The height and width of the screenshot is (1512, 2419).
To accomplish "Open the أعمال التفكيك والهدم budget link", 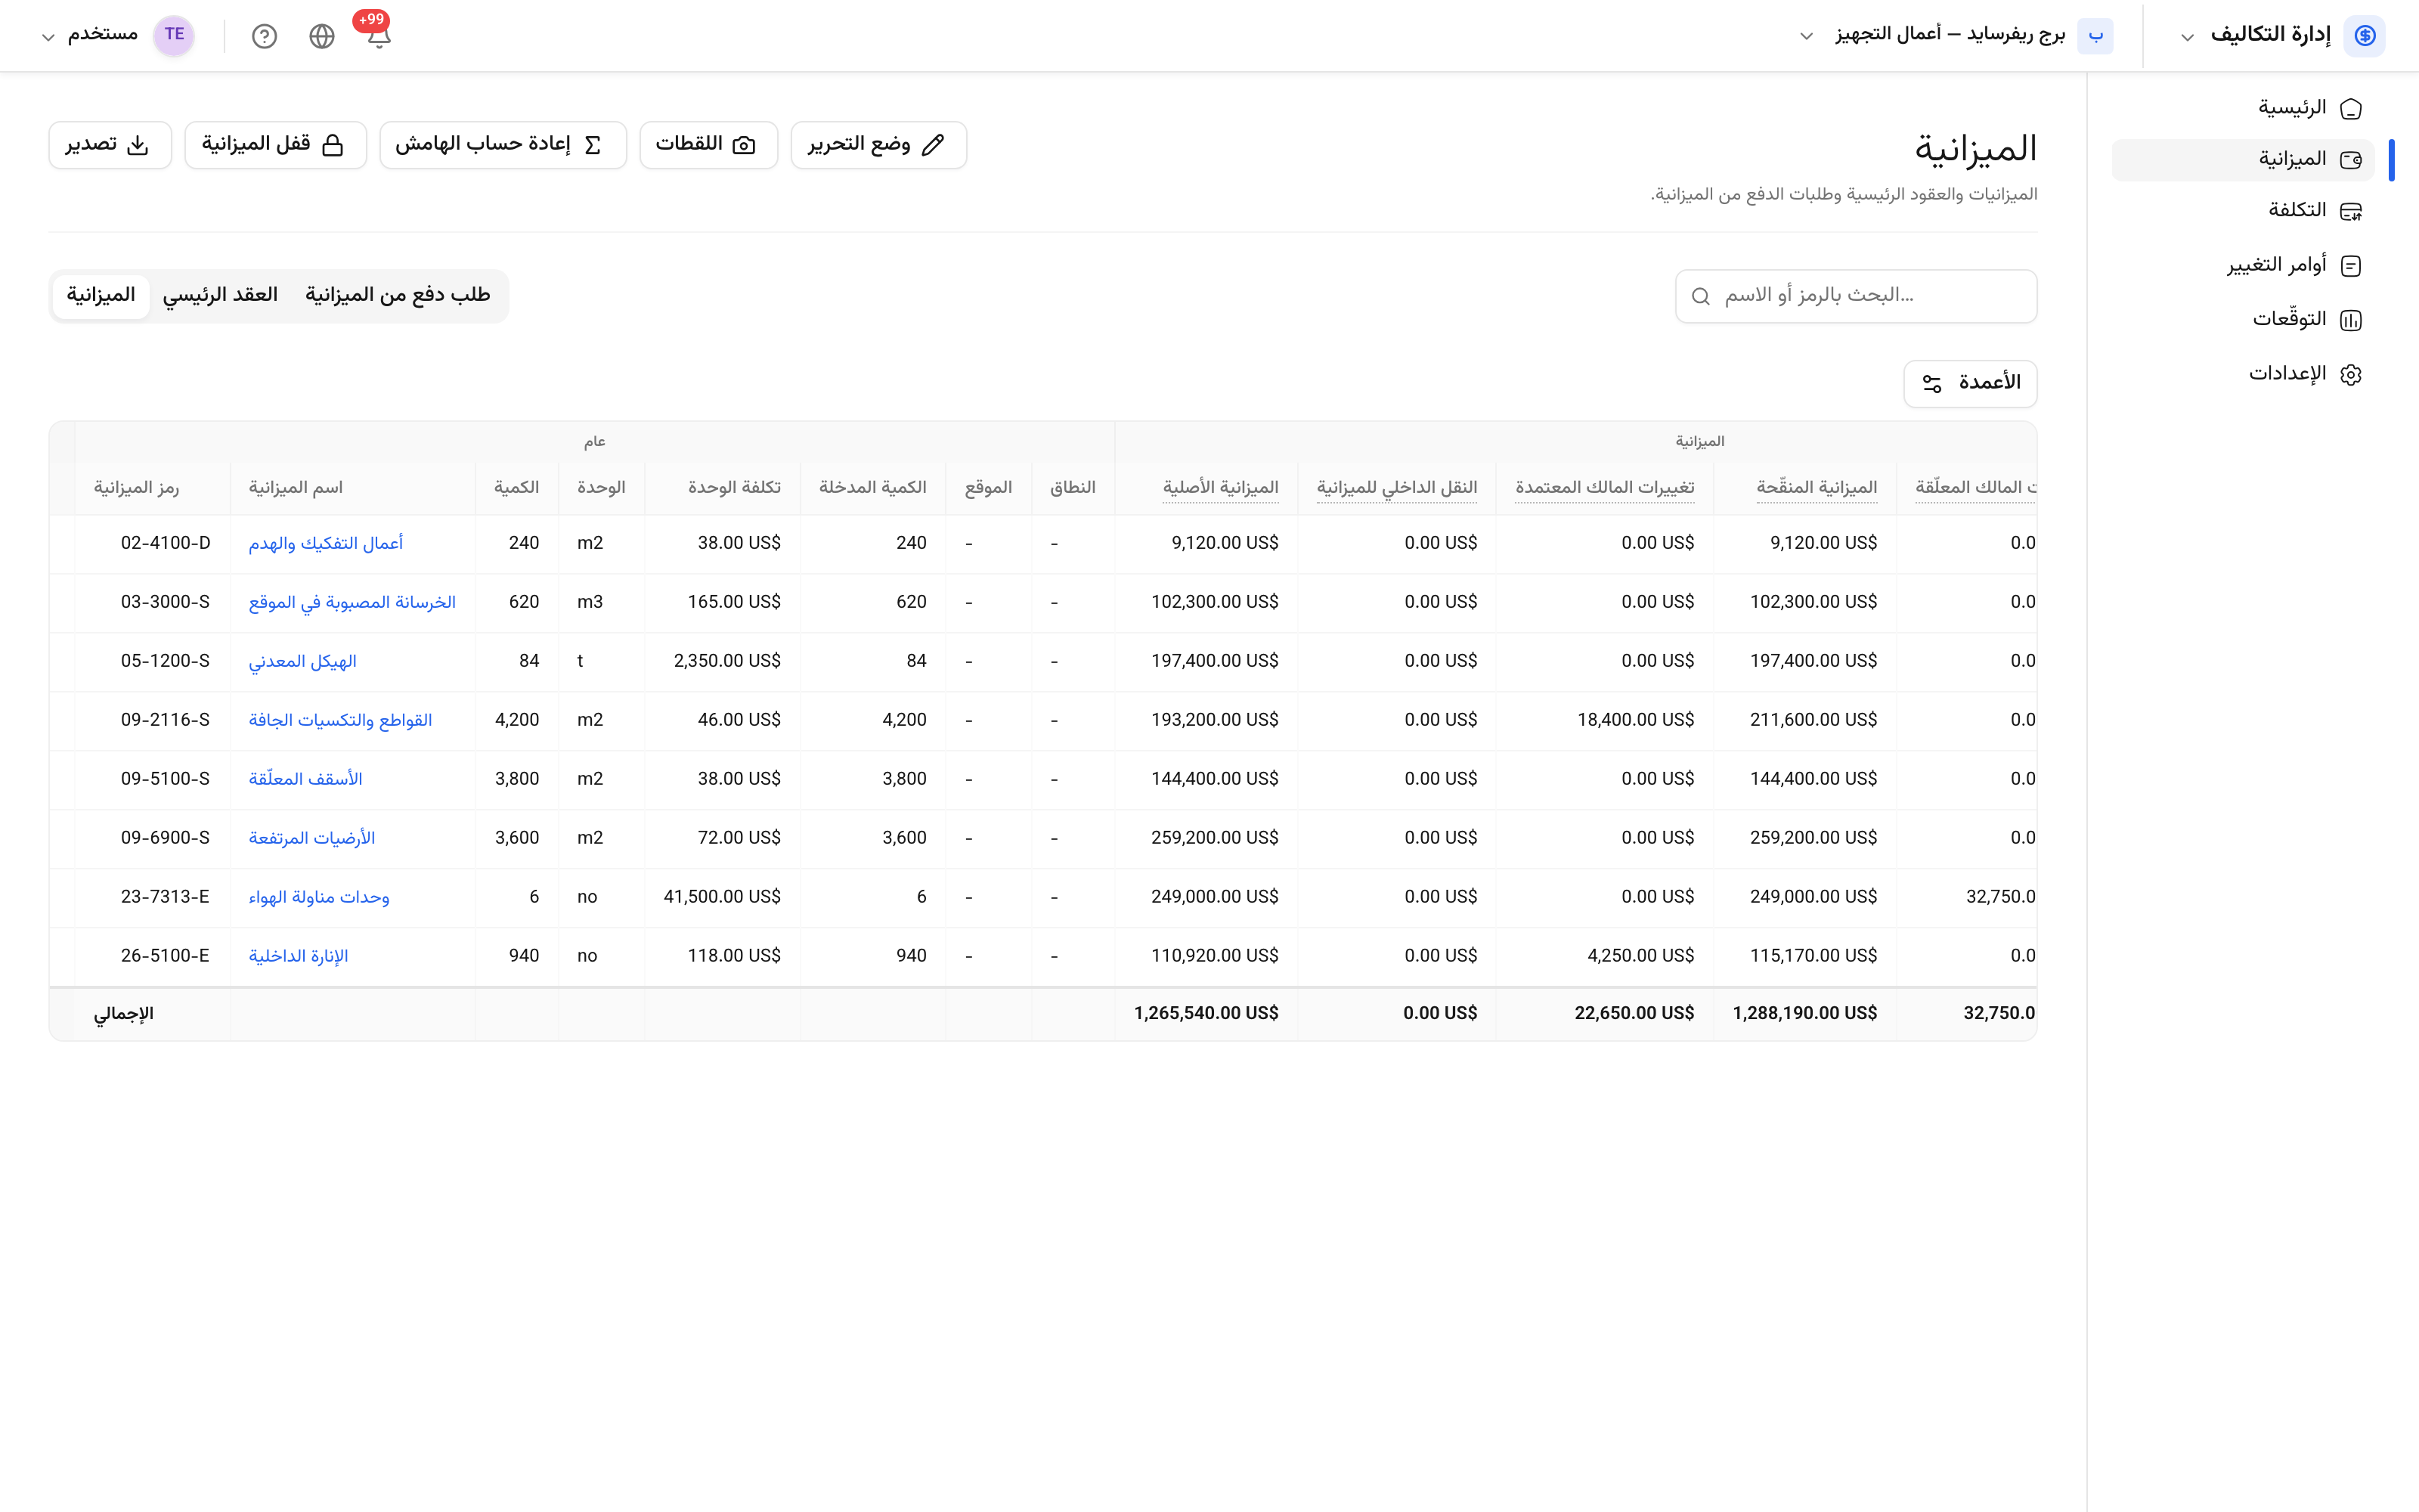I will pyautogui.click(x=326, y=544).
